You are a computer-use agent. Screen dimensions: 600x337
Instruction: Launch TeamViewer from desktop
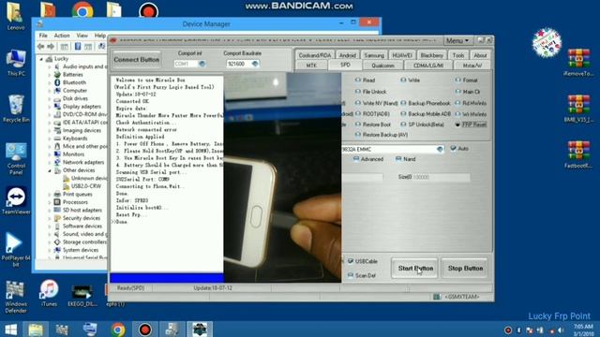click(16, 200)
